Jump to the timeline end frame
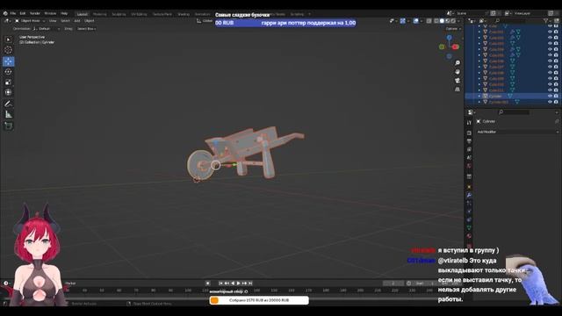Screen dimensions: 562x316 pyautogui.click(x=250, y=283)
